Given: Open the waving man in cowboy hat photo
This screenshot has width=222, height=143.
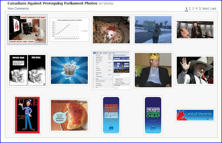Looking at the screenshot, I should click(195, 70).
